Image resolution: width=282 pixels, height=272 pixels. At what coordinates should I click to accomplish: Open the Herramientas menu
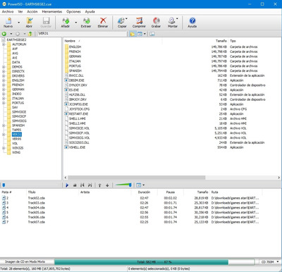[52, 11]
